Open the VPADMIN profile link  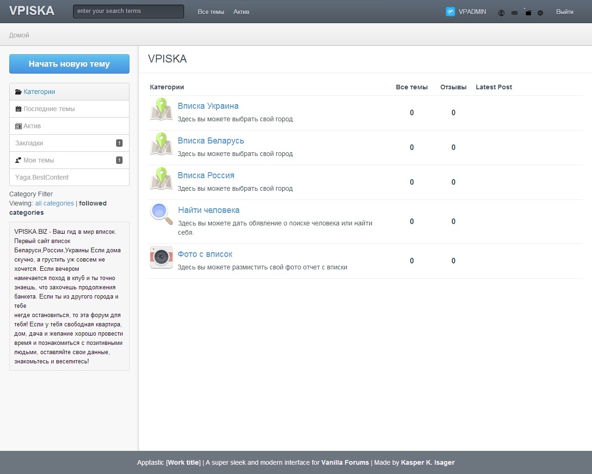tap(472, 12)
